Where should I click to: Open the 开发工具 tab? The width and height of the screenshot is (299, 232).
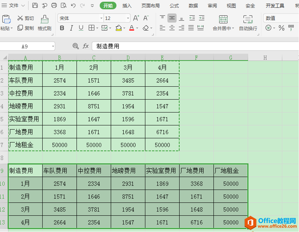pyautogui.click(x=275, y=6)
